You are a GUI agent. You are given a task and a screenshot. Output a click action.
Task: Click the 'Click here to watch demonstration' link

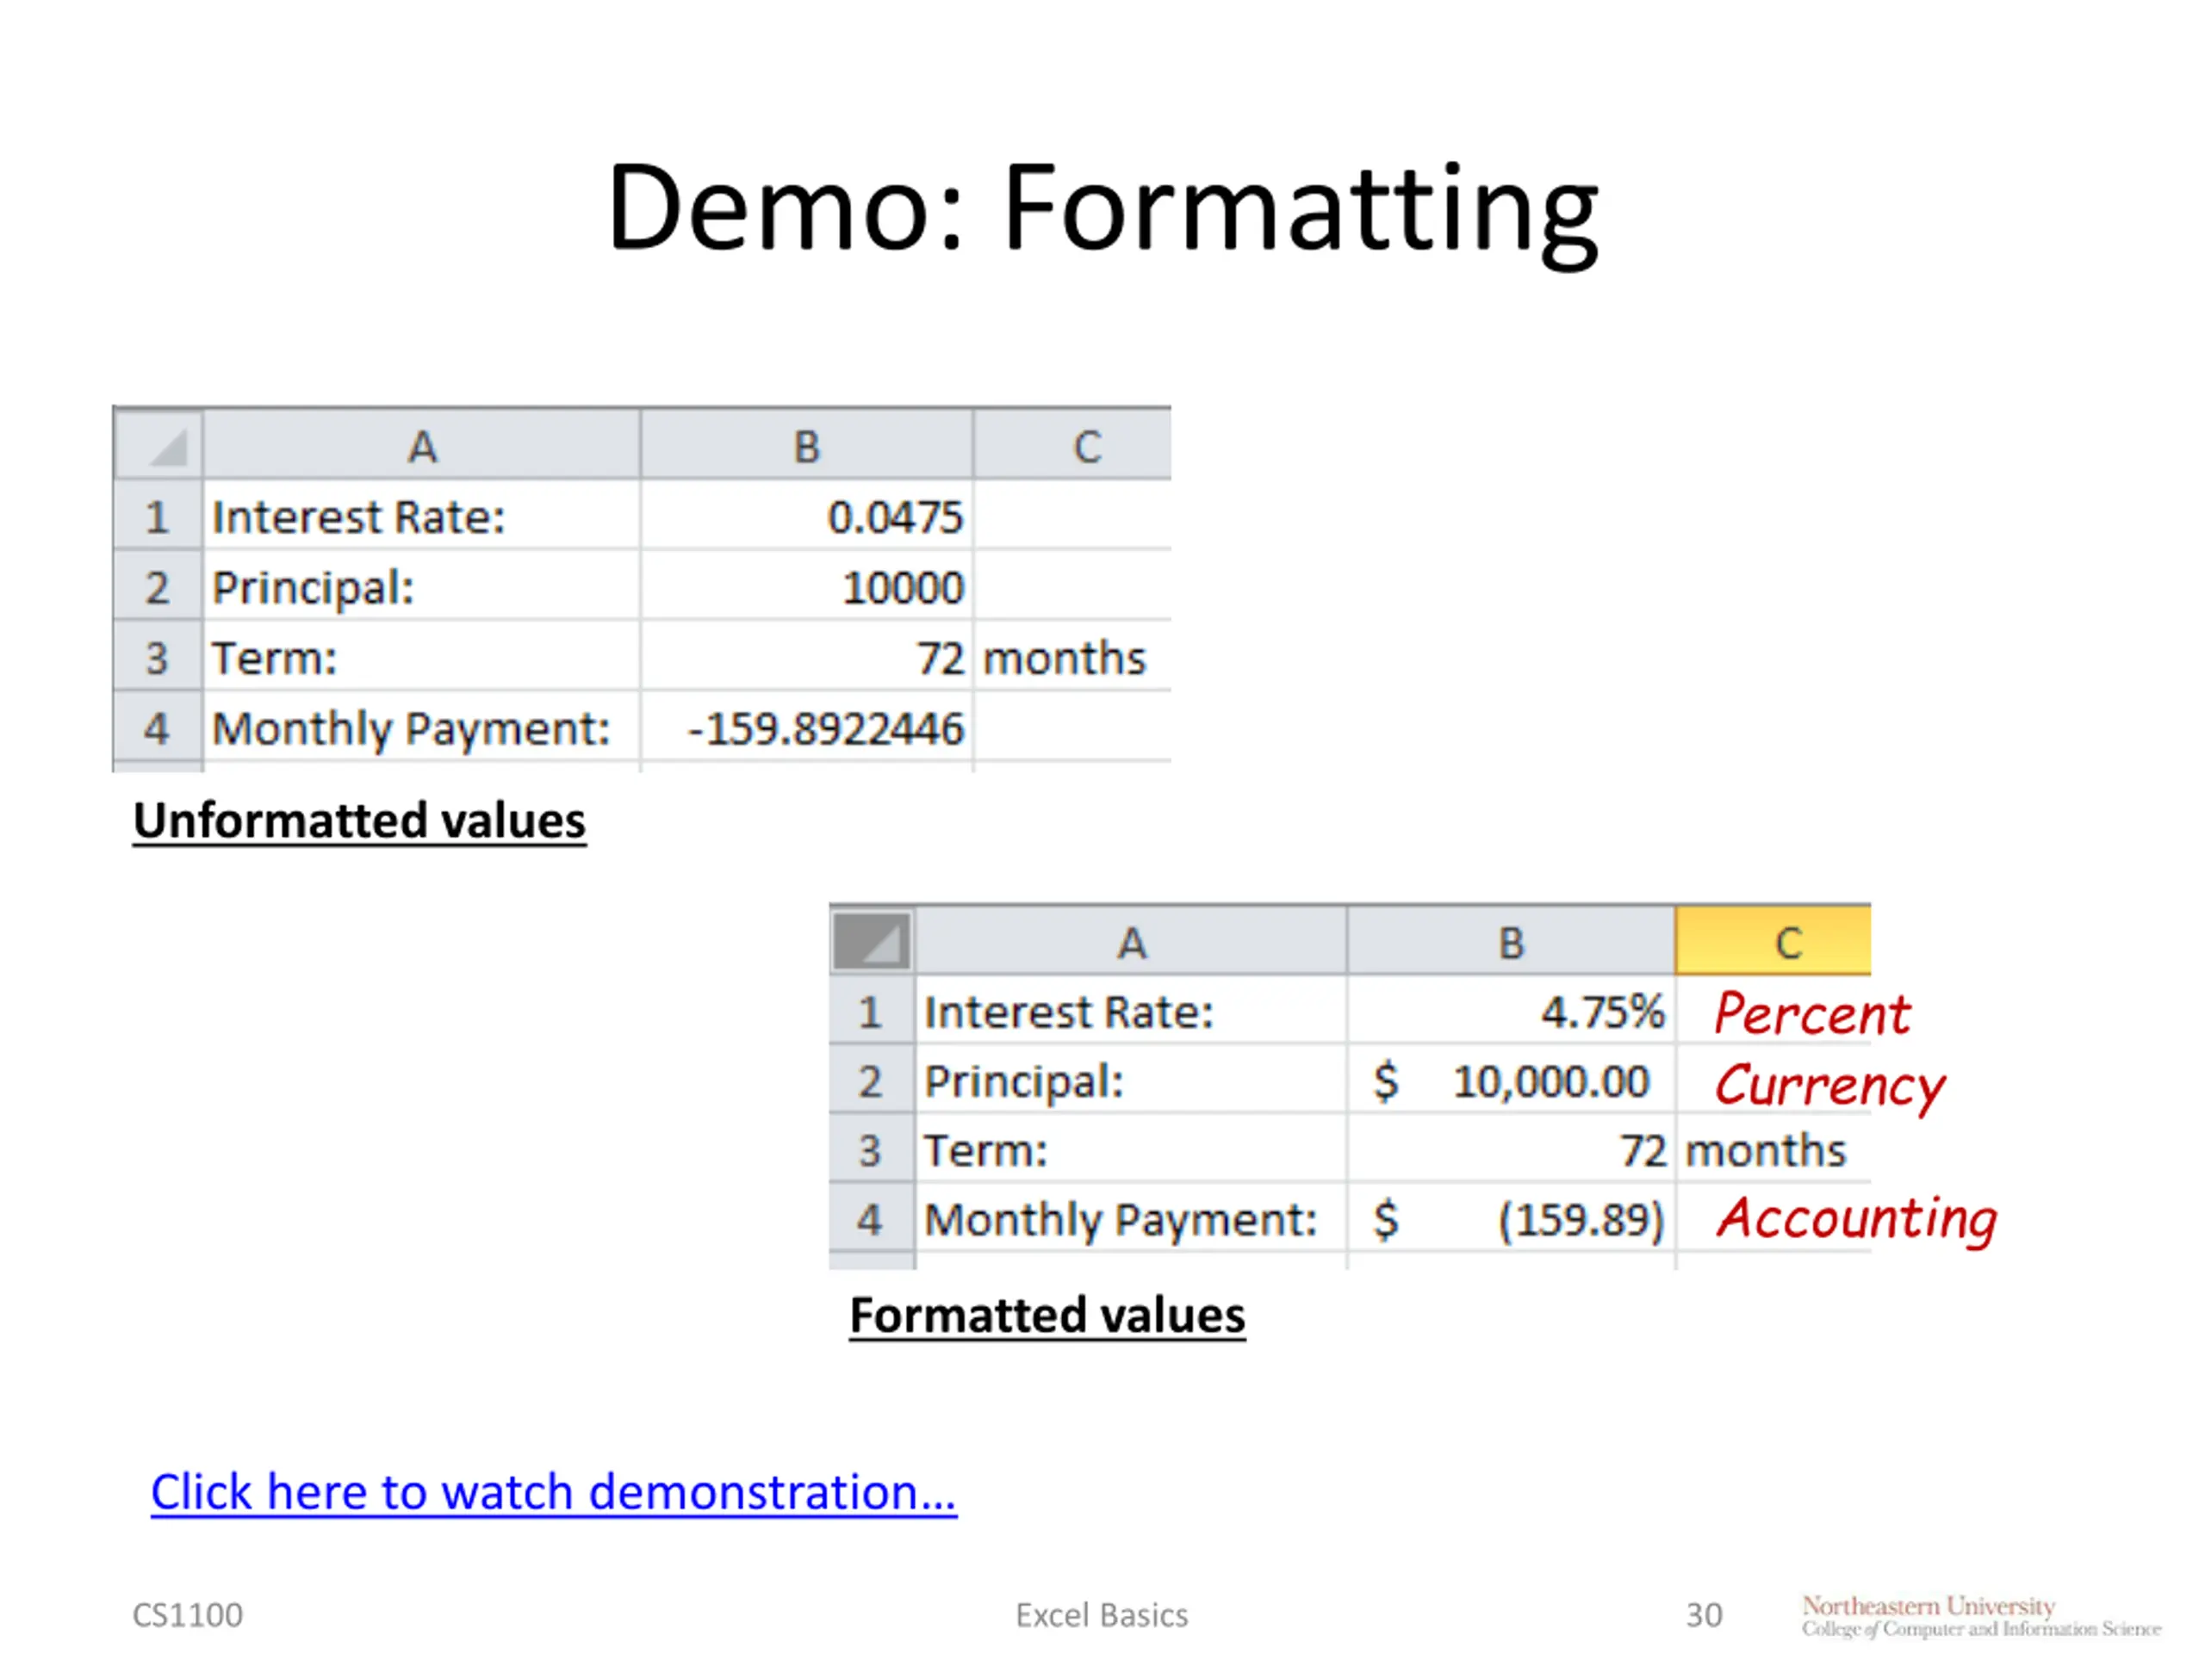point(553,1493)
